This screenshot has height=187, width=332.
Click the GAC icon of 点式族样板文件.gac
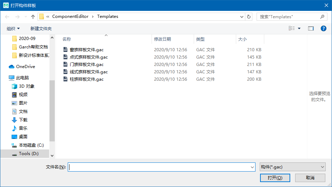pyautogui.click(x=65, y=57)
